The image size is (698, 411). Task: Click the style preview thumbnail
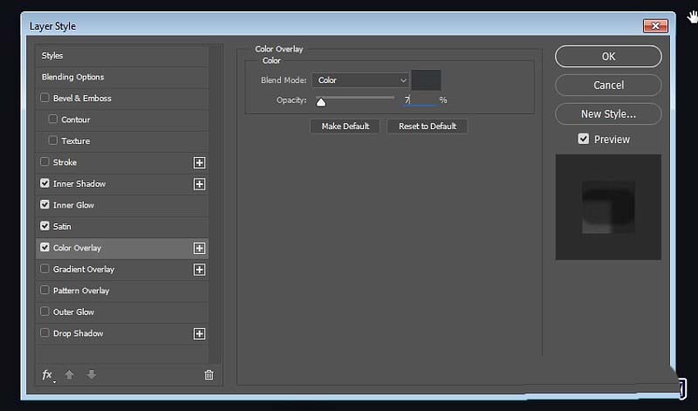point(608,207)
